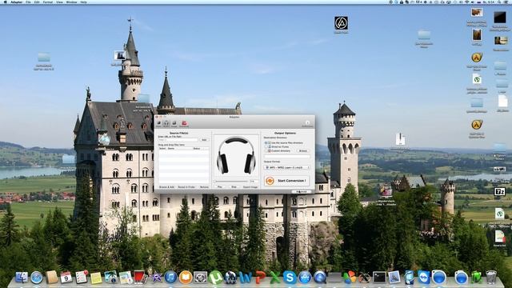This screenshot has height=288, width=512.
Task: Click Remove under the source files list
Action: click(204, 186)
